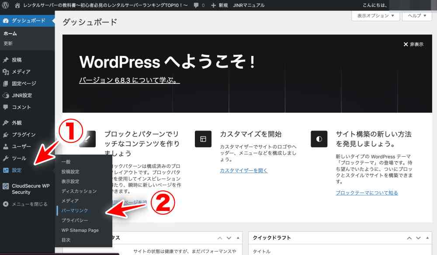Open 固定ページ in the sidebar menu
The image size is (437, 255).
[24, 83]
